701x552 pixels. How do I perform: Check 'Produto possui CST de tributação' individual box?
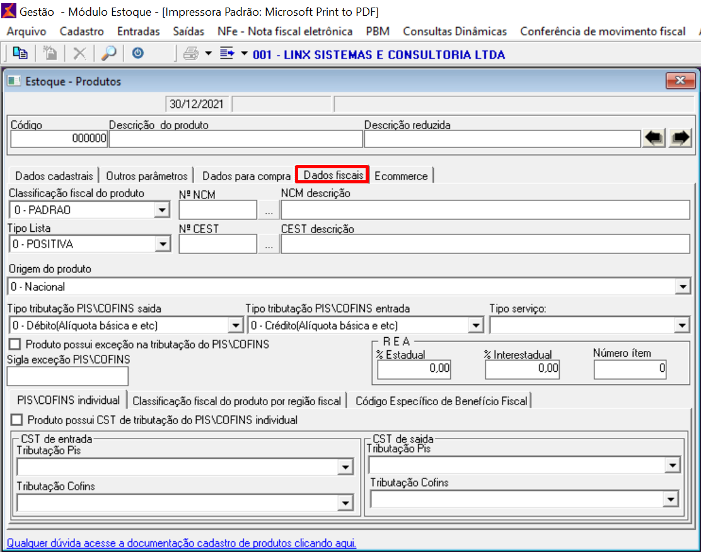click(16, 420)
